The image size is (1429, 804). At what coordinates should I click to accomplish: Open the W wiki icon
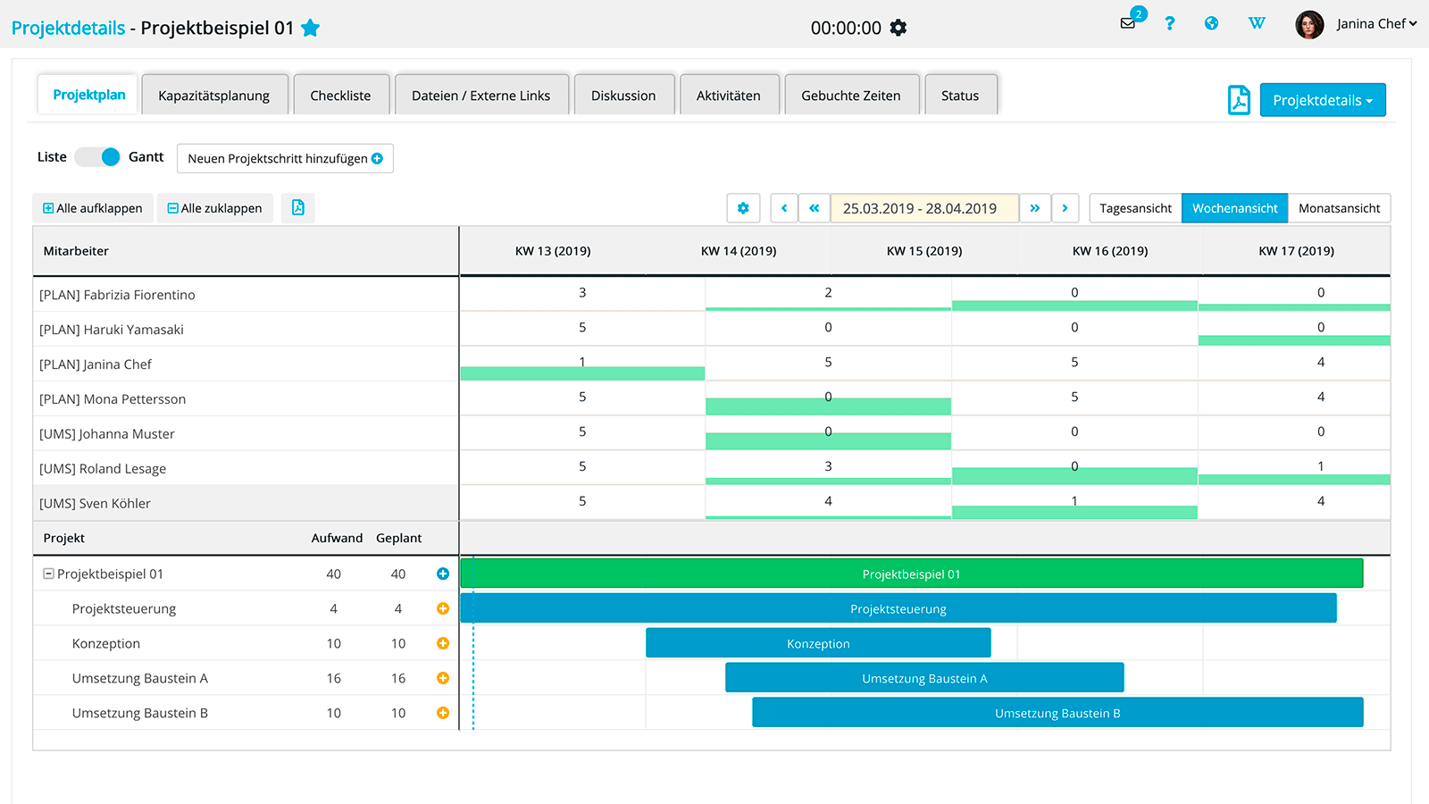coord(1257,23)
